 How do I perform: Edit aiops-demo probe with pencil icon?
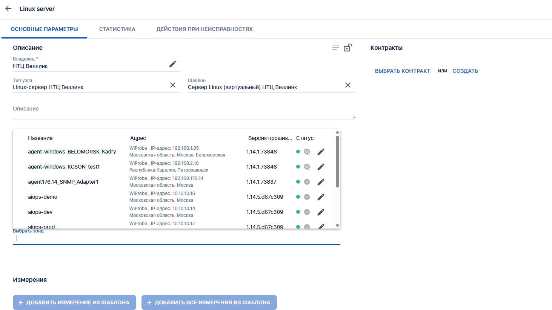point(321,197)
